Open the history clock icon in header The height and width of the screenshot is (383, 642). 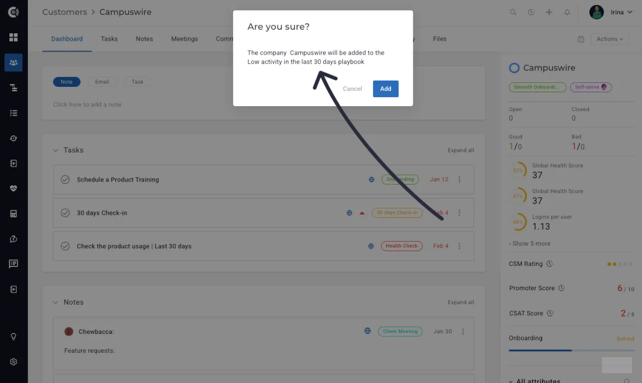pyautogui.click(x=531, y=12)
